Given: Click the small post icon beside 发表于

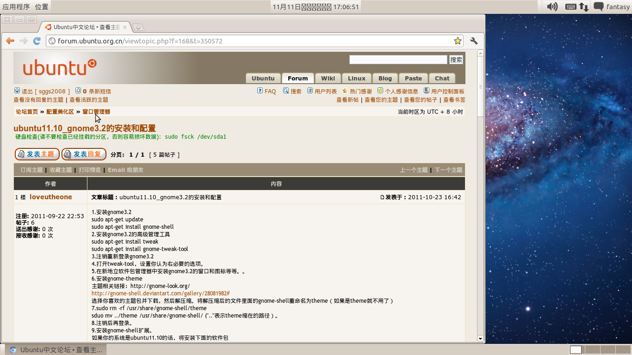Looking at the screenshot, I should click(x=382, y=197).
